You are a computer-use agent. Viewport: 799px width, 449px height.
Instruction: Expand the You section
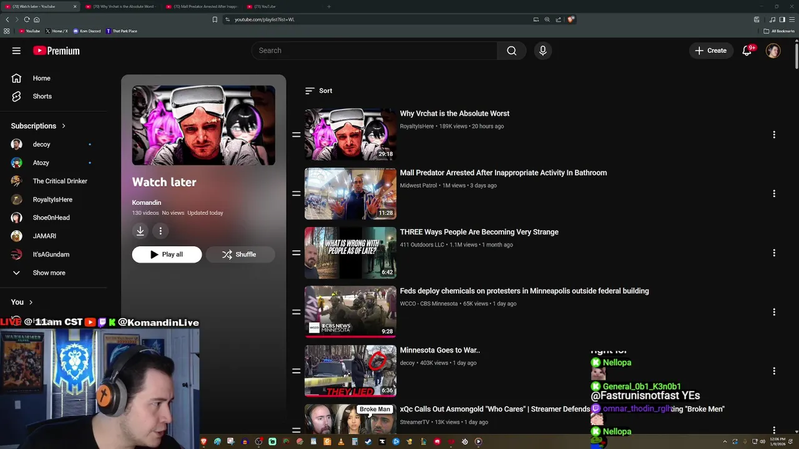[22, 302]
